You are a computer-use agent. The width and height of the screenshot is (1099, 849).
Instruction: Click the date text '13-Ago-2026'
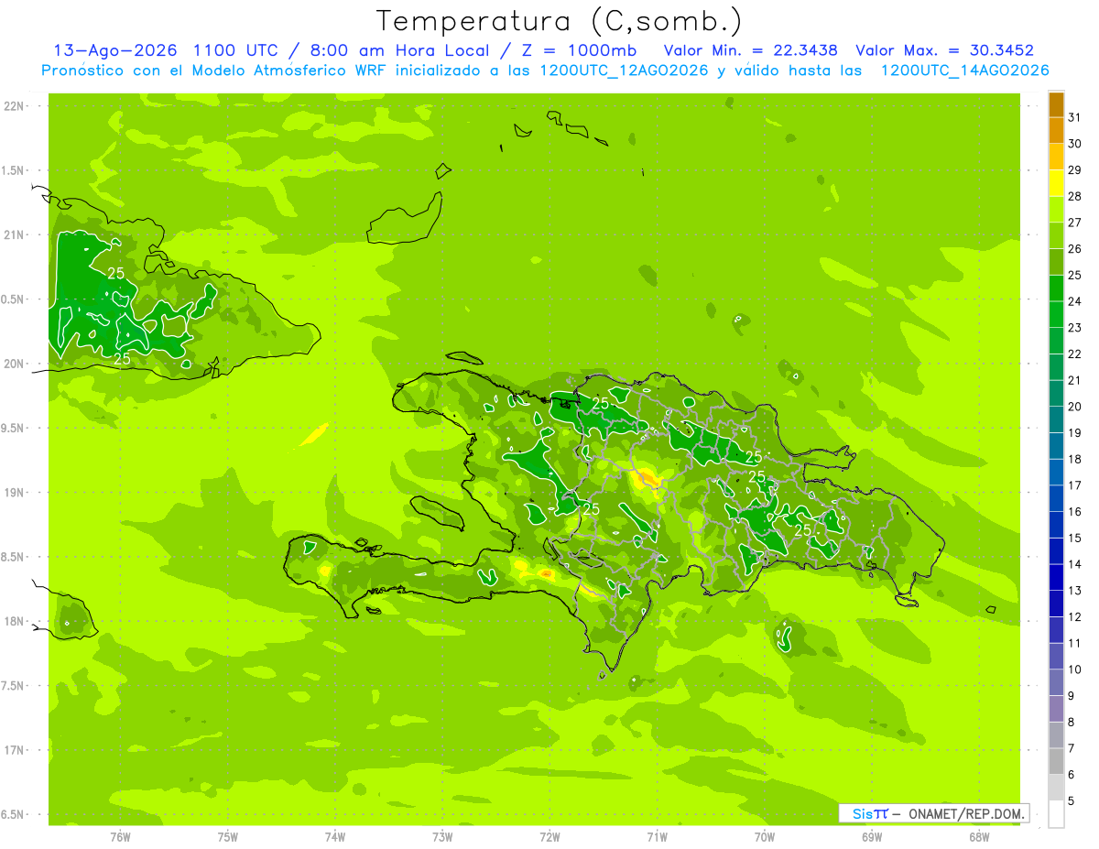coord(115,50)
